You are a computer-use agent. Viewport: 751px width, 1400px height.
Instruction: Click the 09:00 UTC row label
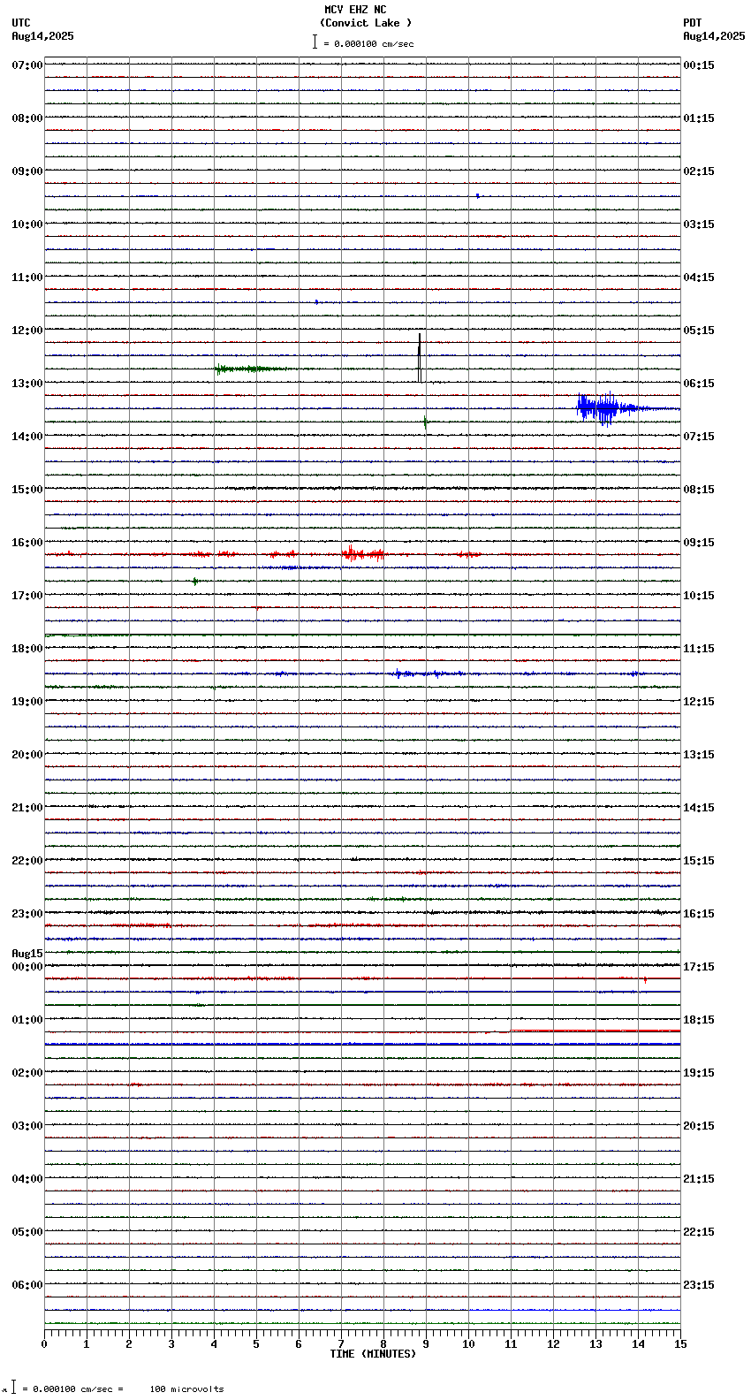27,171
